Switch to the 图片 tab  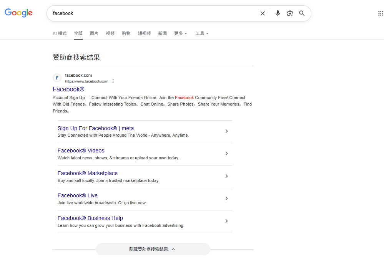click(94, 33)
